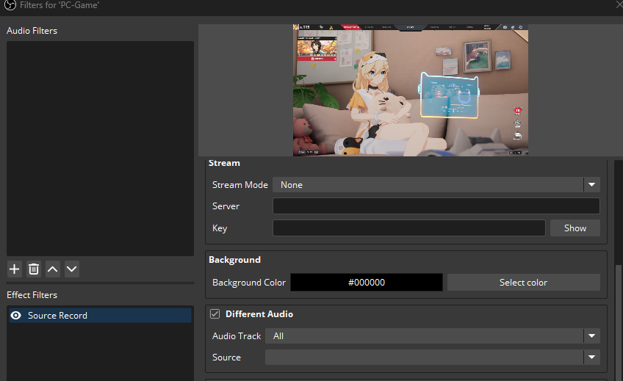Delete selected filter with trash icon
The image size is (623, 381).
point(34,269)
